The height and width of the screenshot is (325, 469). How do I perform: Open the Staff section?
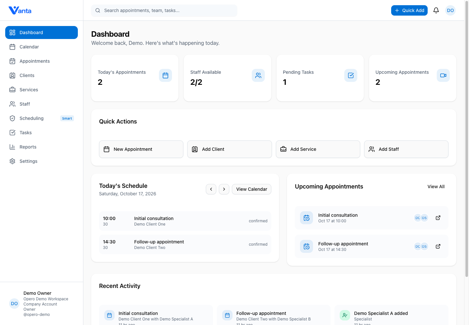click(x=41, y=104)
